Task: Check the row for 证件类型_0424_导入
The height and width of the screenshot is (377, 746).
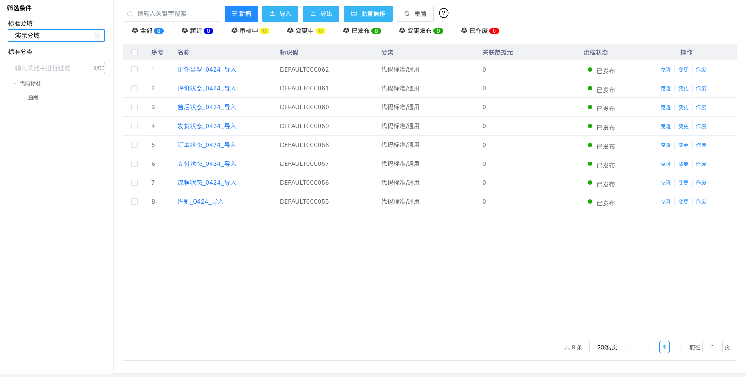Action: [x=135, y=69]
